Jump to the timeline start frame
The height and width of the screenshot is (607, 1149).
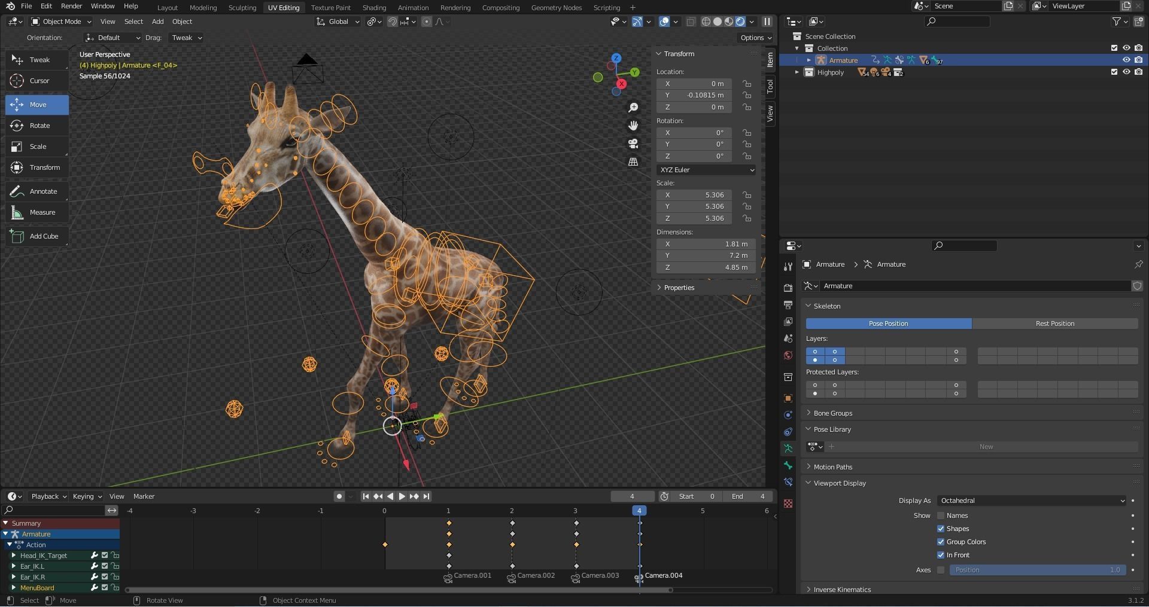(x=366, y=496)
